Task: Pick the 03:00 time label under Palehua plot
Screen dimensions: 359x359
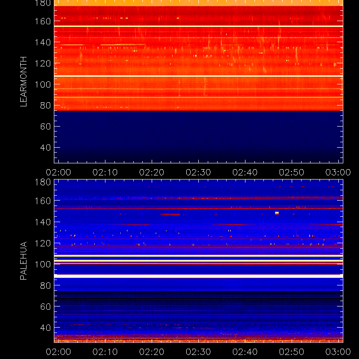Action: (338, 352)
